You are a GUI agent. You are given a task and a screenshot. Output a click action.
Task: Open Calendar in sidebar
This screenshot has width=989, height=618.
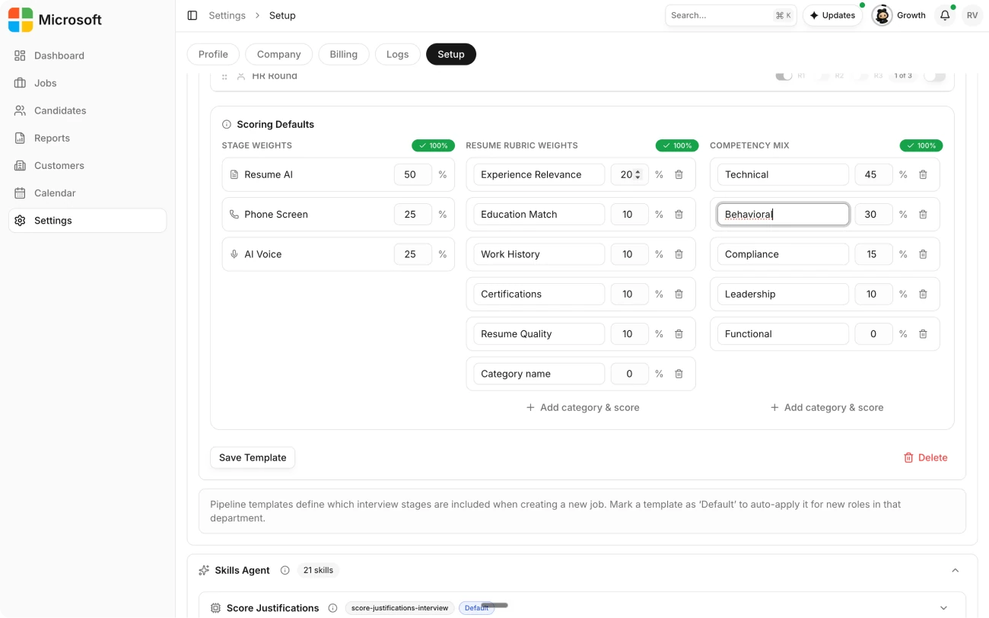(87, 193)
